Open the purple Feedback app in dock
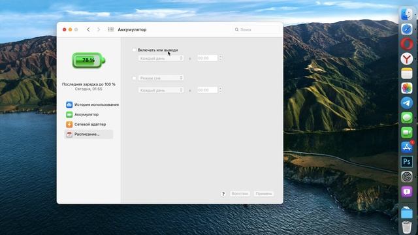The image size is (418, 235). [x=407, y=191]
